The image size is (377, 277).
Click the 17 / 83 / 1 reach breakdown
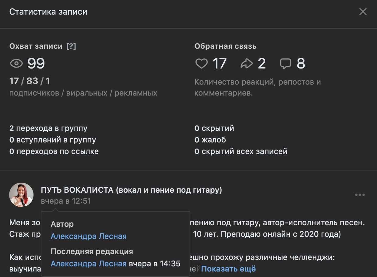(30, 81)
